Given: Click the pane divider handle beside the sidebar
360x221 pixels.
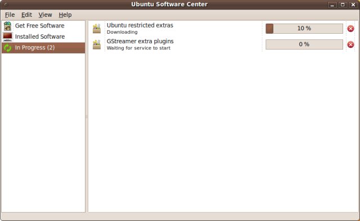Looking at the screenshot, I should point(87,116).
